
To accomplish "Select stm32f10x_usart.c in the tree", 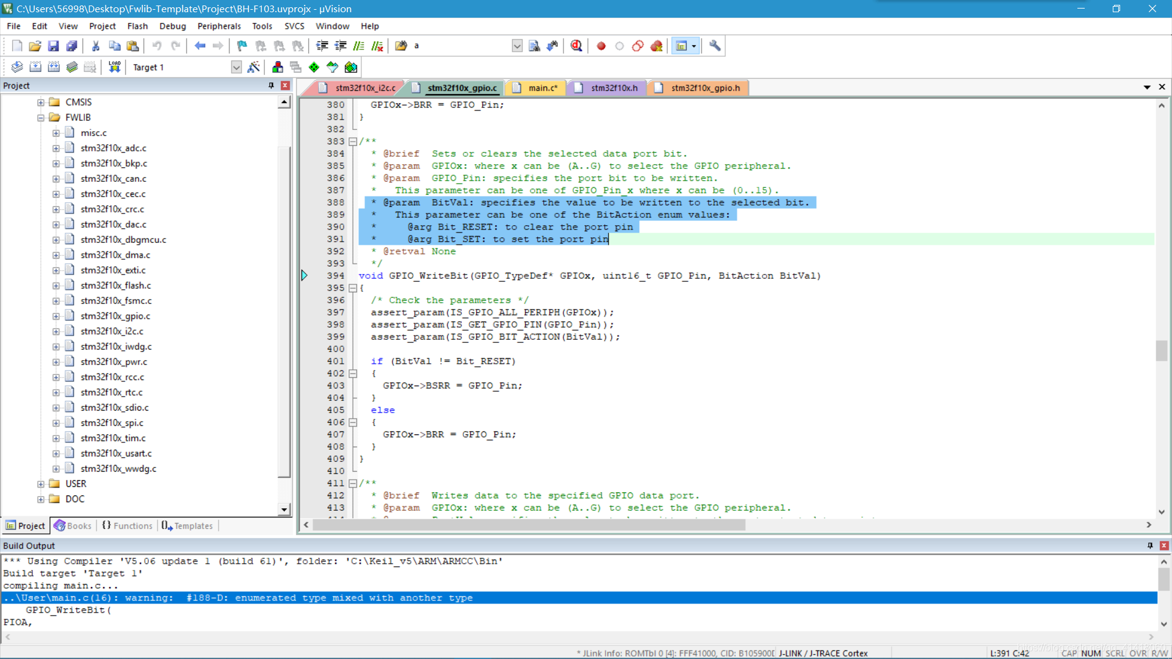I will (116, 453).
